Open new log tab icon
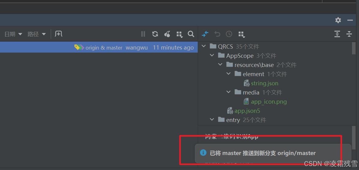The image size is (359, 170). click(x=59, y=34)
